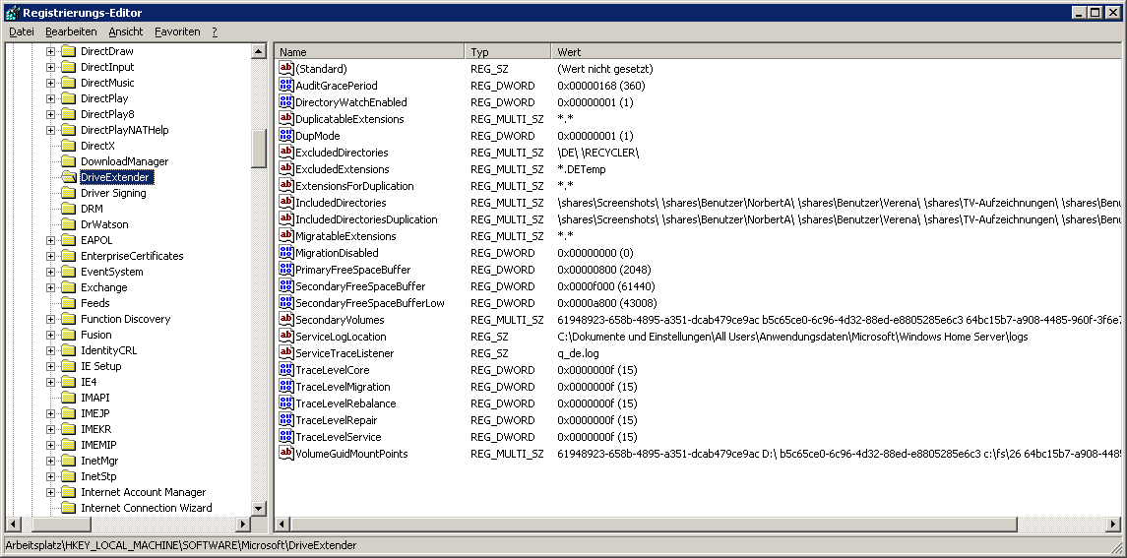This screenshot has height=558, width=1127.
Task: Click the registry path in status bar
Action: pos(180,545)
